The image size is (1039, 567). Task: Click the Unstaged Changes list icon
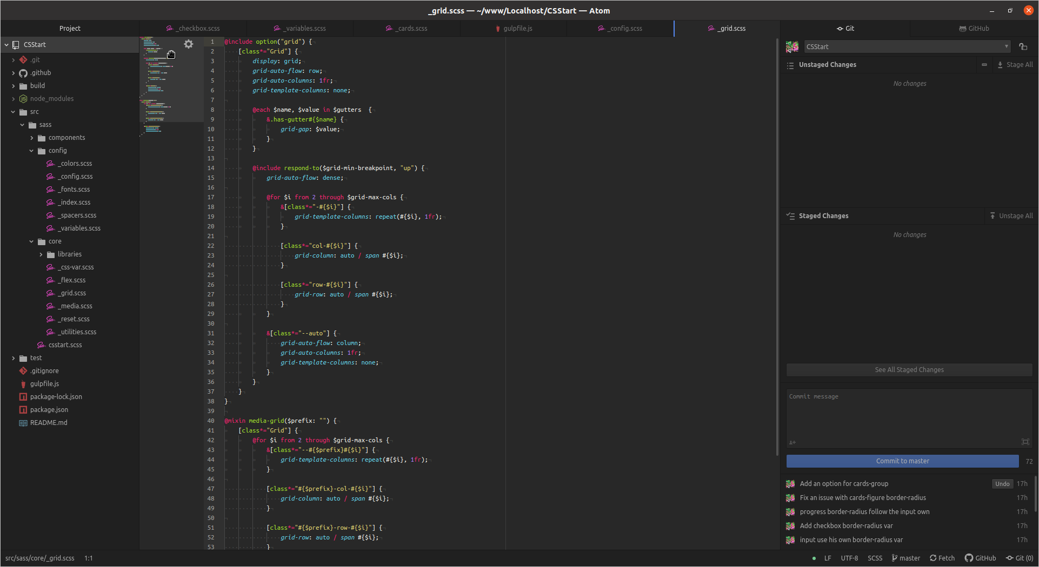click(x=790, y=65)
